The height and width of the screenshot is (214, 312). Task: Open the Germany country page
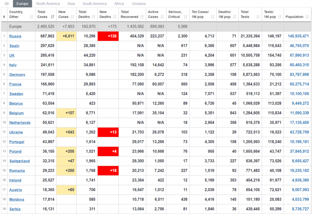17,75
